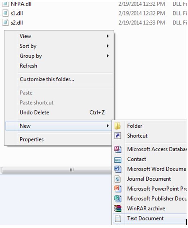Click the Microsoft Access Database icon
Viewport: 188px width, 228px height.
click(x=117, y=149)
